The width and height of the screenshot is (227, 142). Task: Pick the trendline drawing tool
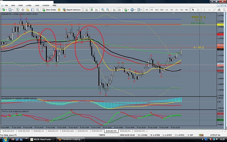coord(214,10)
